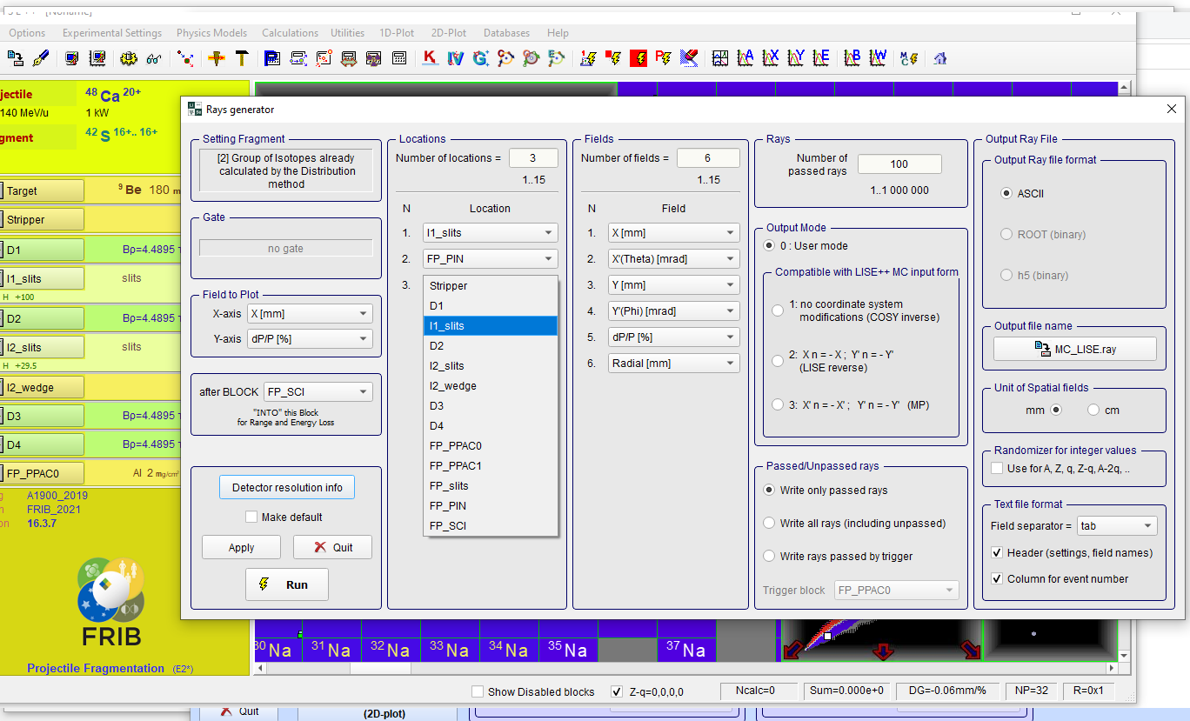This screenshot has height=721, width=1190.
Task: Click the eyeglasses icon in the toolbar
Action: coord(154,58)
